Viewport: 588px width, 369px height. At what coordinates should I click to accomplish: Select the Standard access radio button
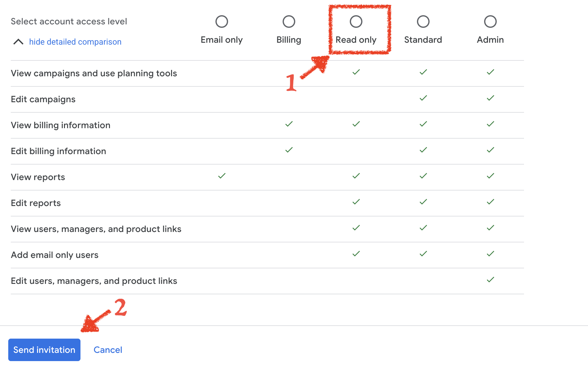coord(423,22)
